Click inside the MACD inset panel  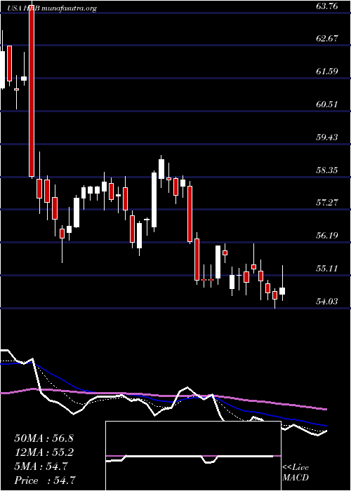193,456
